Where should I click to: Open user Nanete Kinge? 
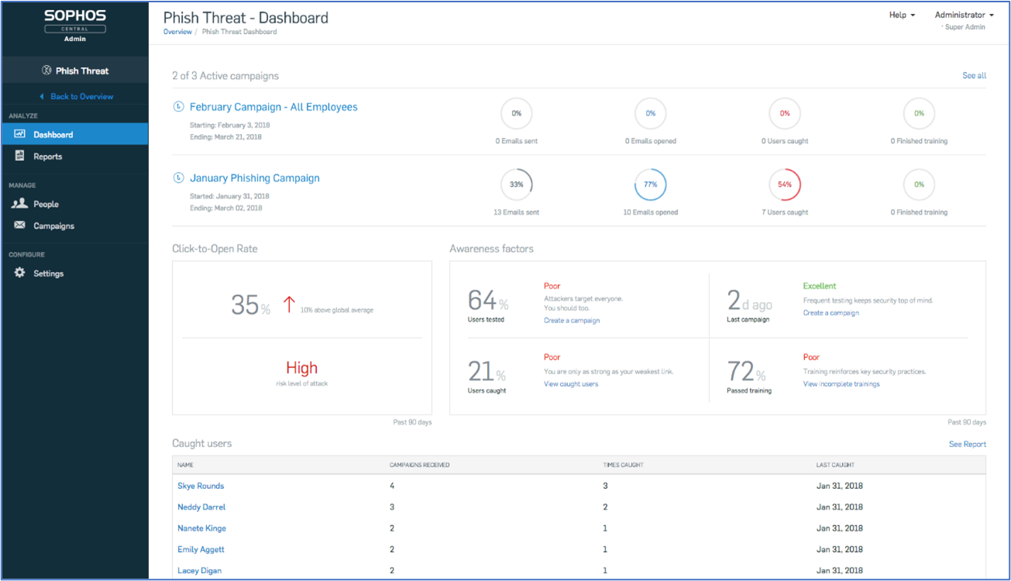point(201,528)
